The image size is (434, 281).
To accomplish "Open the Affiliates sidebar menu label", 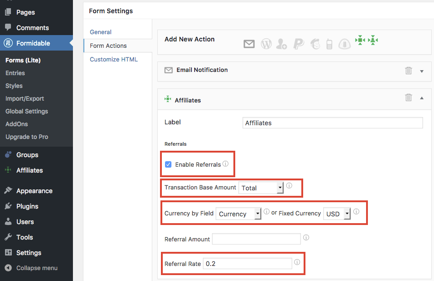I will 30,170.
